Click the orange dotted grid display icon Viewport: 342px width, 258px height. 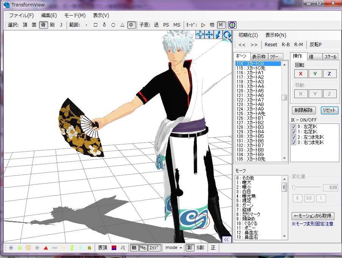(x=28, y=248)
